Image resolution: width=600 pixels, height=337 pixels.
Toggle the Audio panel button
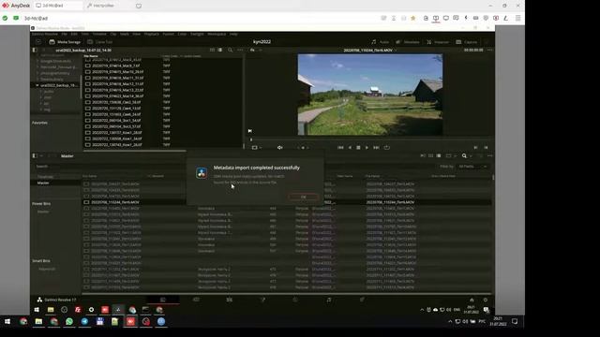[x=381, y=42]
